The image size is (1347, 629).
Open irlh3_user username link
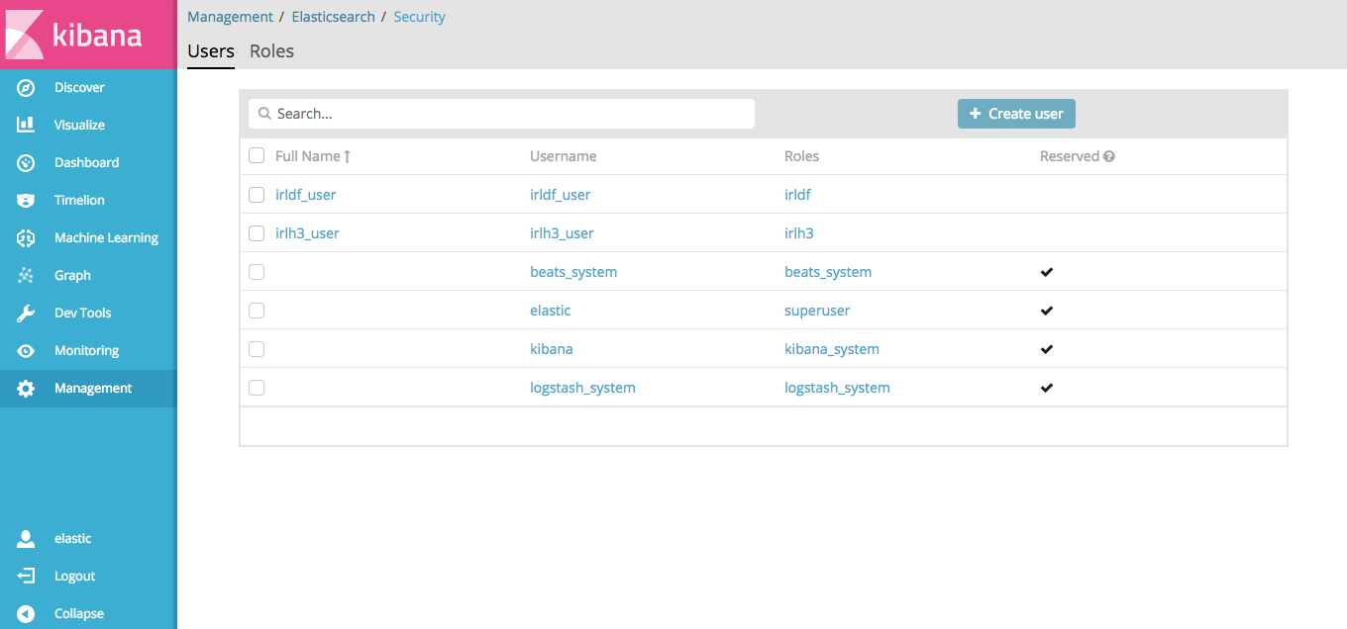click(x=562, y=233)
